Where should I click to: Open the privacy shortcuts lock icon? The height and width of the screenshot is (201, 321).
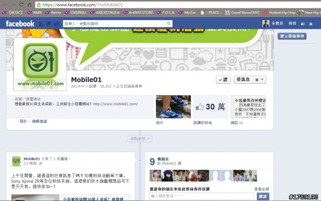pyautogui.click(x=303, y=24)
